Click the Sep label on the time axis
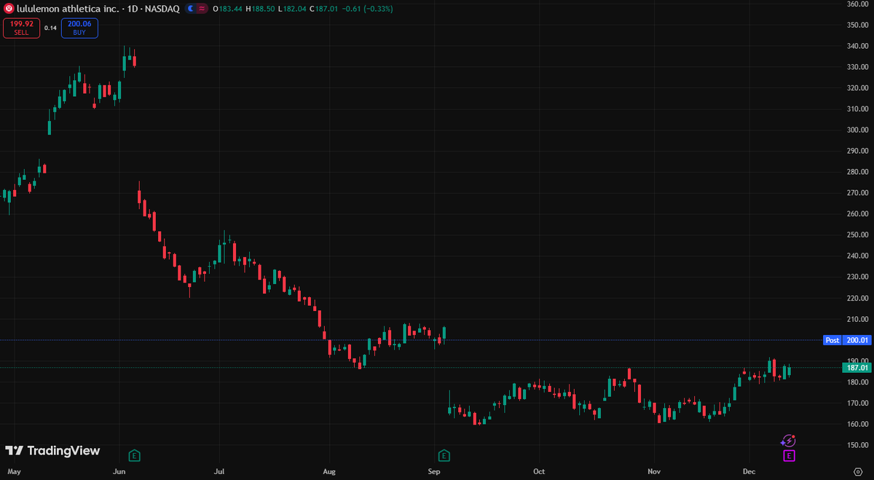This screenshot has width=874, height=480. point(435,472)
